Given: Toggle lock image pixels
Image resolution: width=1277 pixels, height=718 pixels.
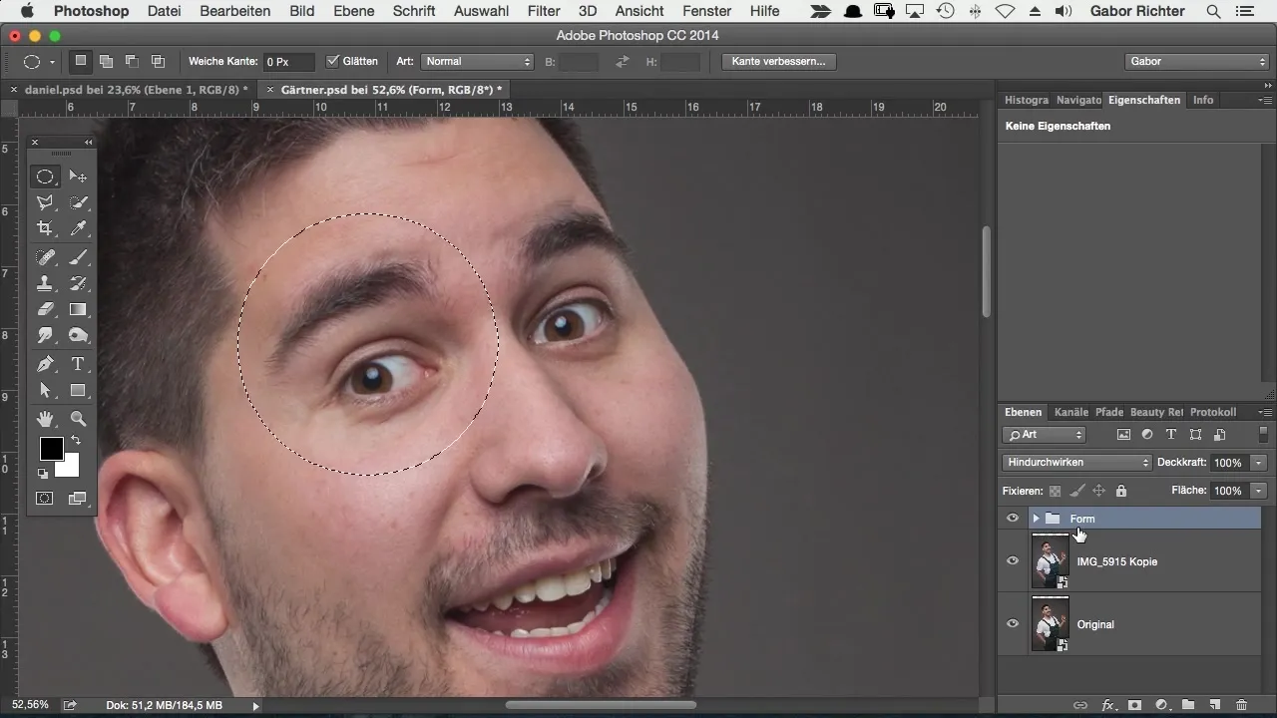Looking at the screenshot, I should coord(1076,491).
